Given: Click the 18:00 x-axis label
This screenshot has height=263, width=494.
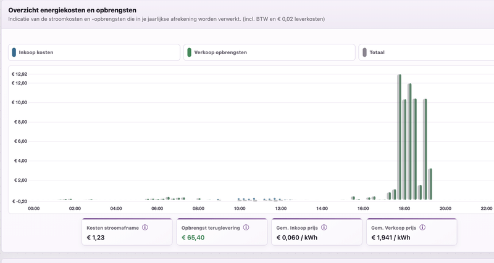Looking at the screenshot, I should click(404, 208).
